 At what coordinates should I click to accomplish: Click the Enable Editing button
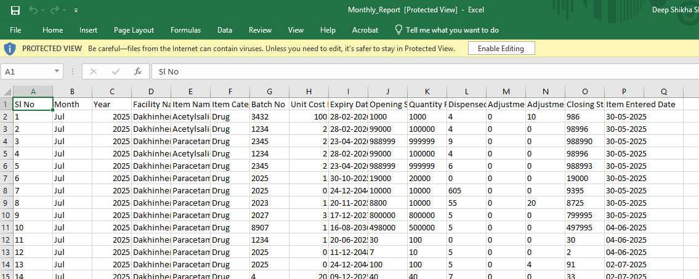click(501, 49)
